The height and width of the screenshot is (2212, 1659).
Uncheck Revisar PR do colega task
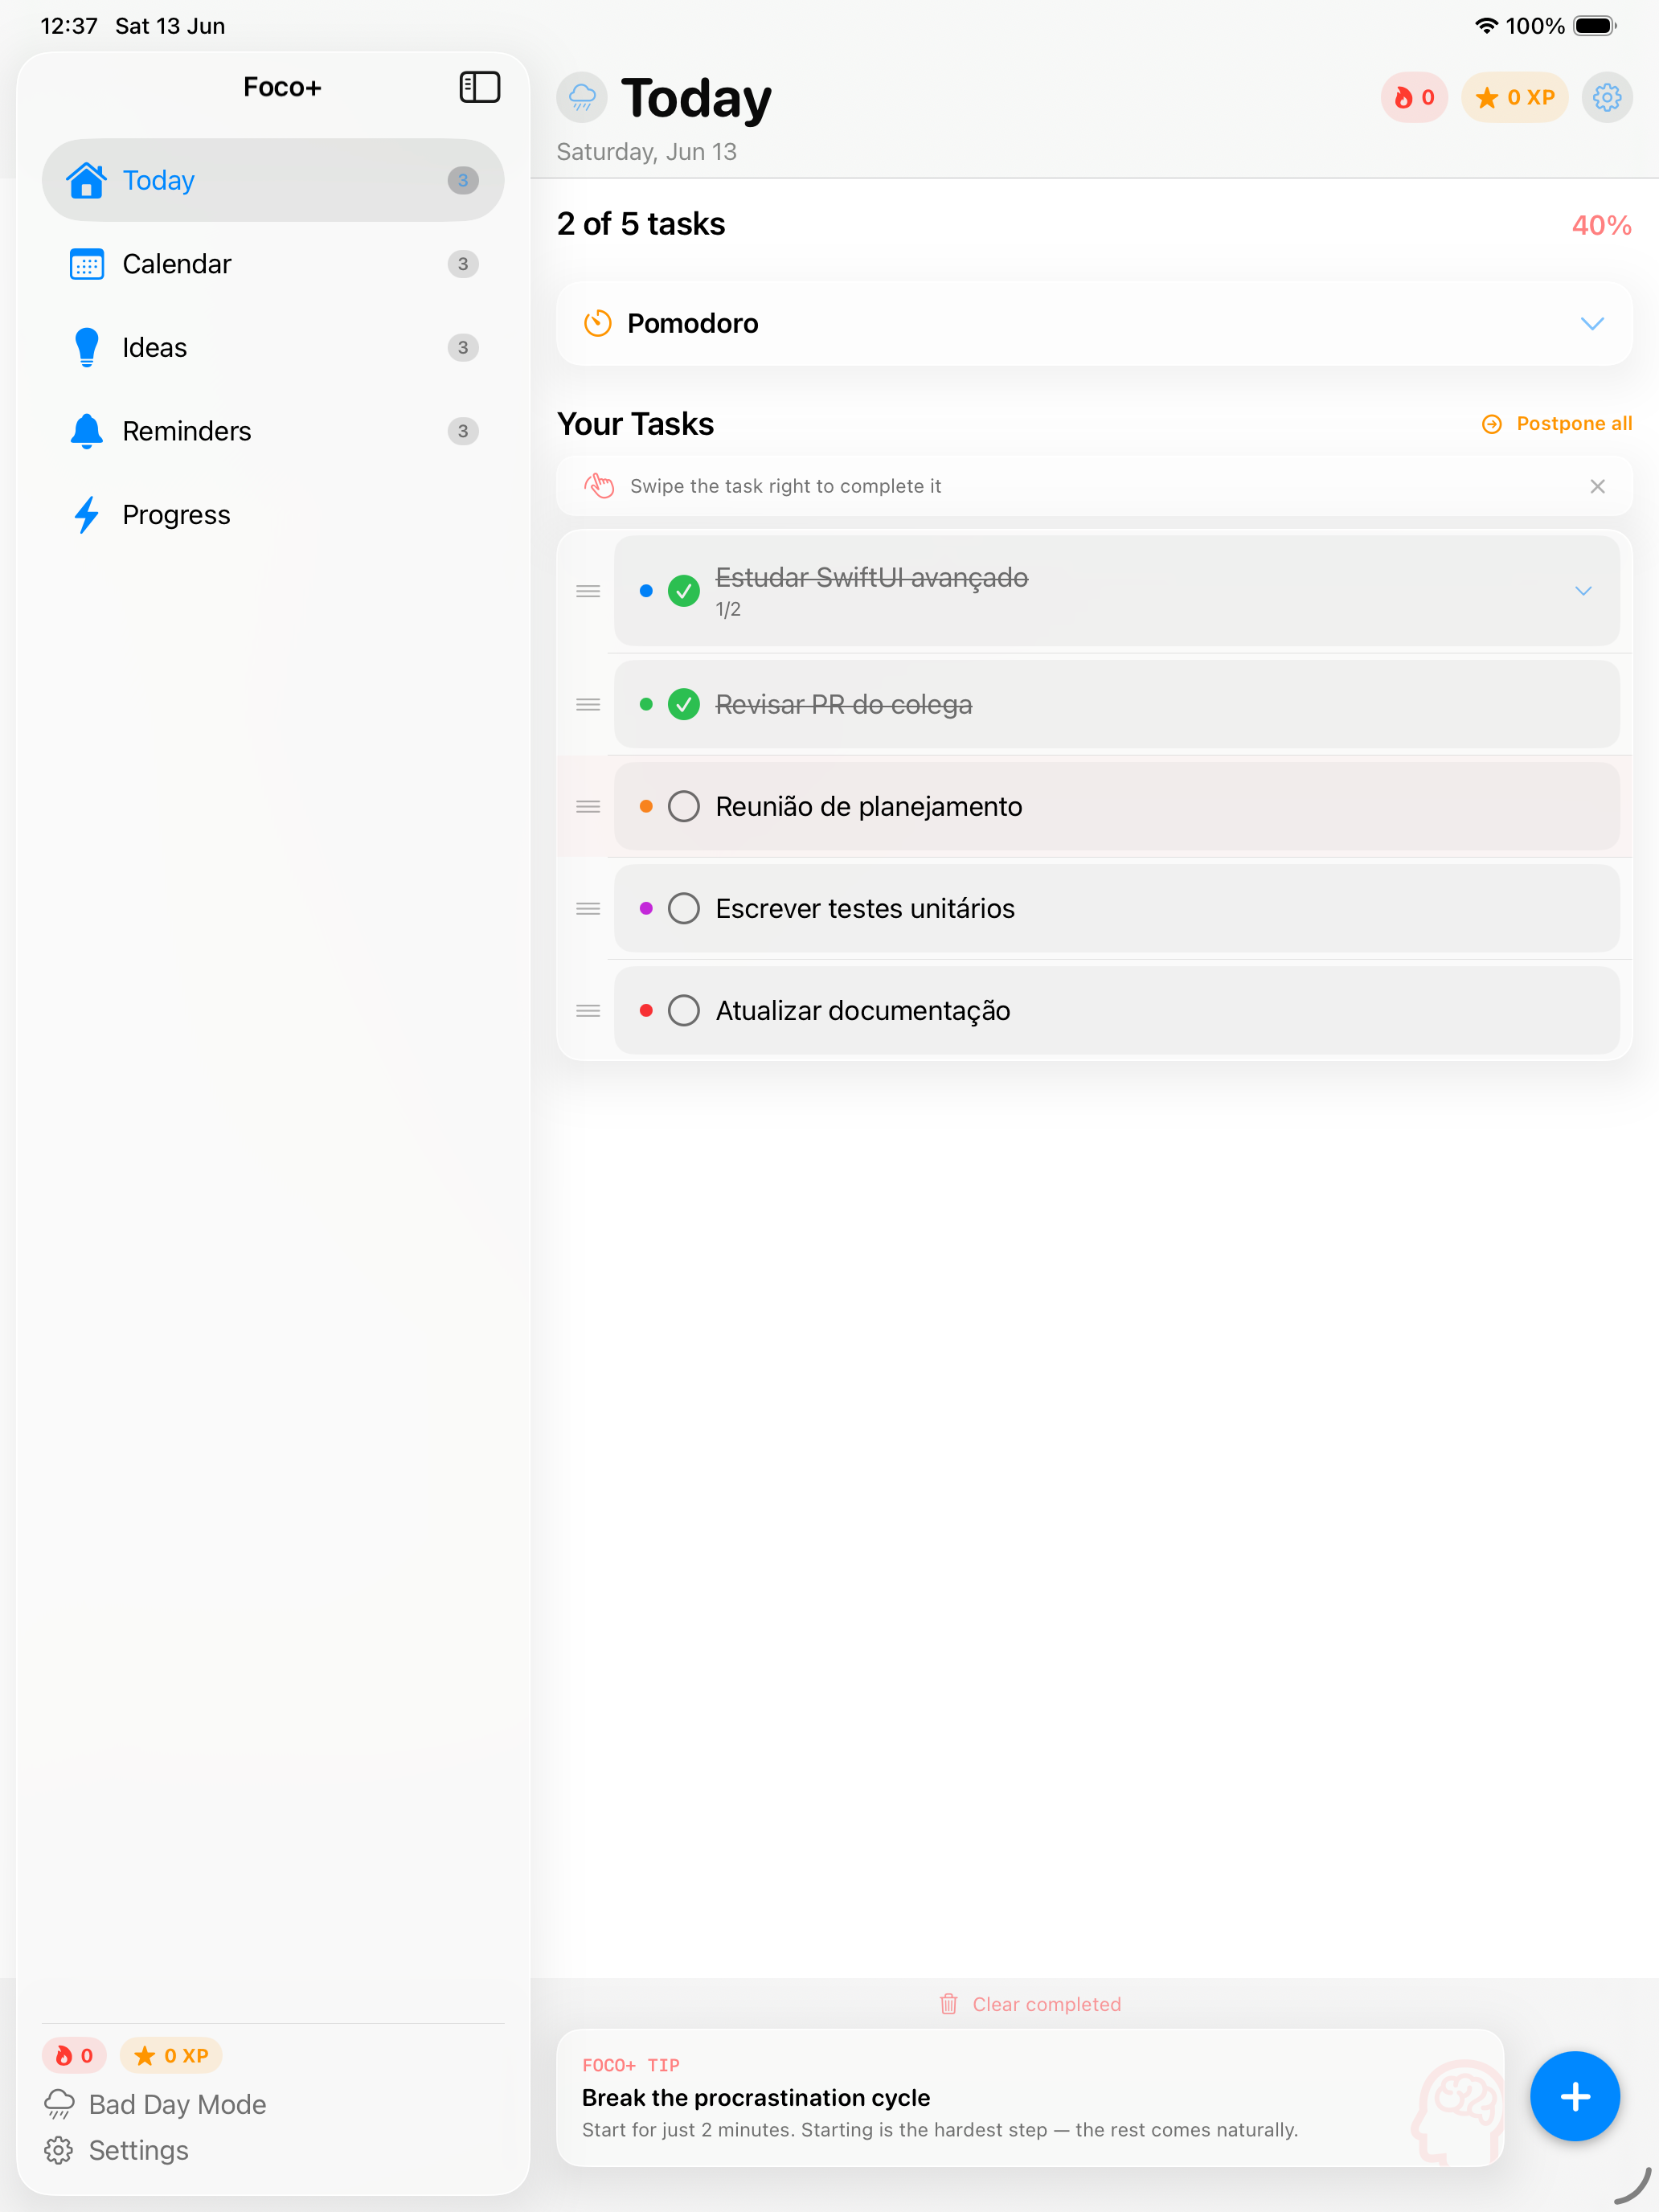[684, 705]
